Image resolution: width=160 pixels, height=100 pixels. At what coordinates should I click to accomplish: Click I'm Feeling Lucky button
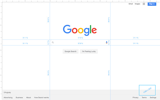coord(89,51)
